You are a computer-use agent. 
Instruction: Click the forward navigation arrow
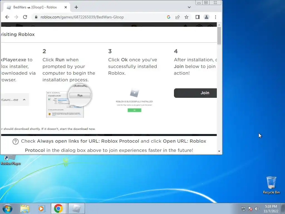16,17
